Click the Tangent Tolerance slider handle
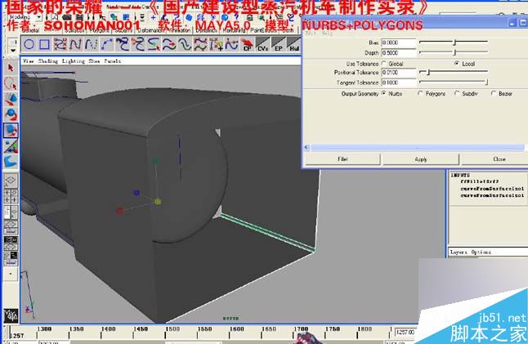Image resolution: width=528 pixels, height=344 pixels. pos(486,82)
